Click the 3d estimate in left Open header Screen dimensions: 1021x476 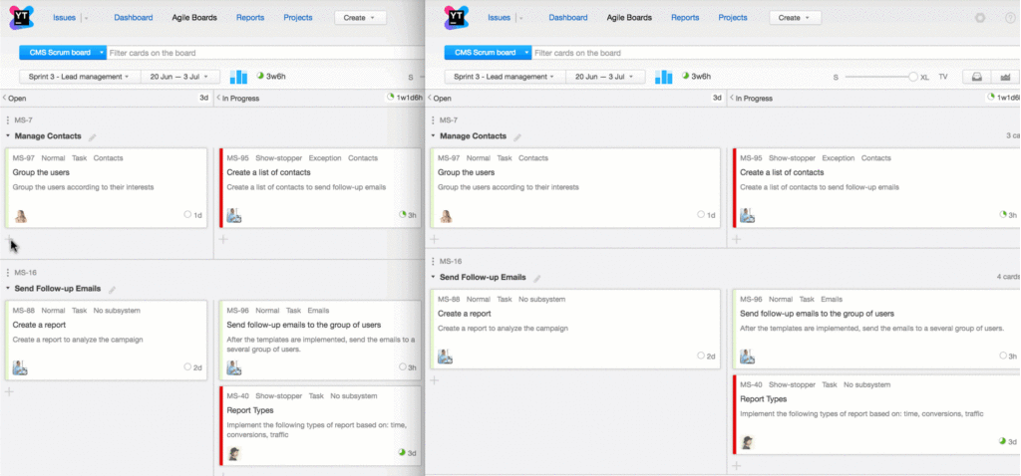[203, 99]
